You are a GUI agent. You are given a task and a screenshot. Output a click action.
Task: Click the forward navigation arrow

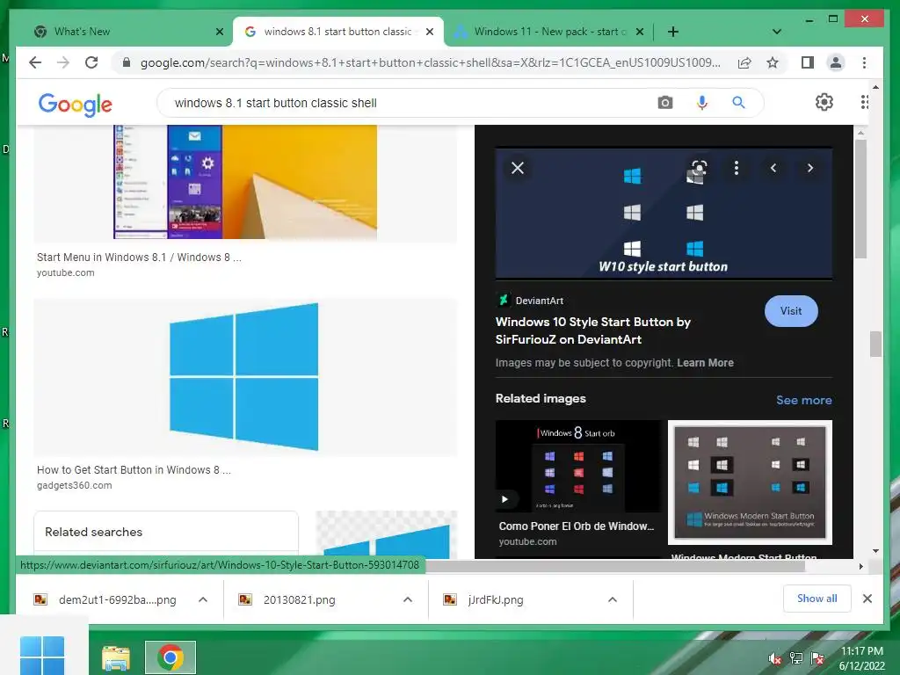coord(63,62)
